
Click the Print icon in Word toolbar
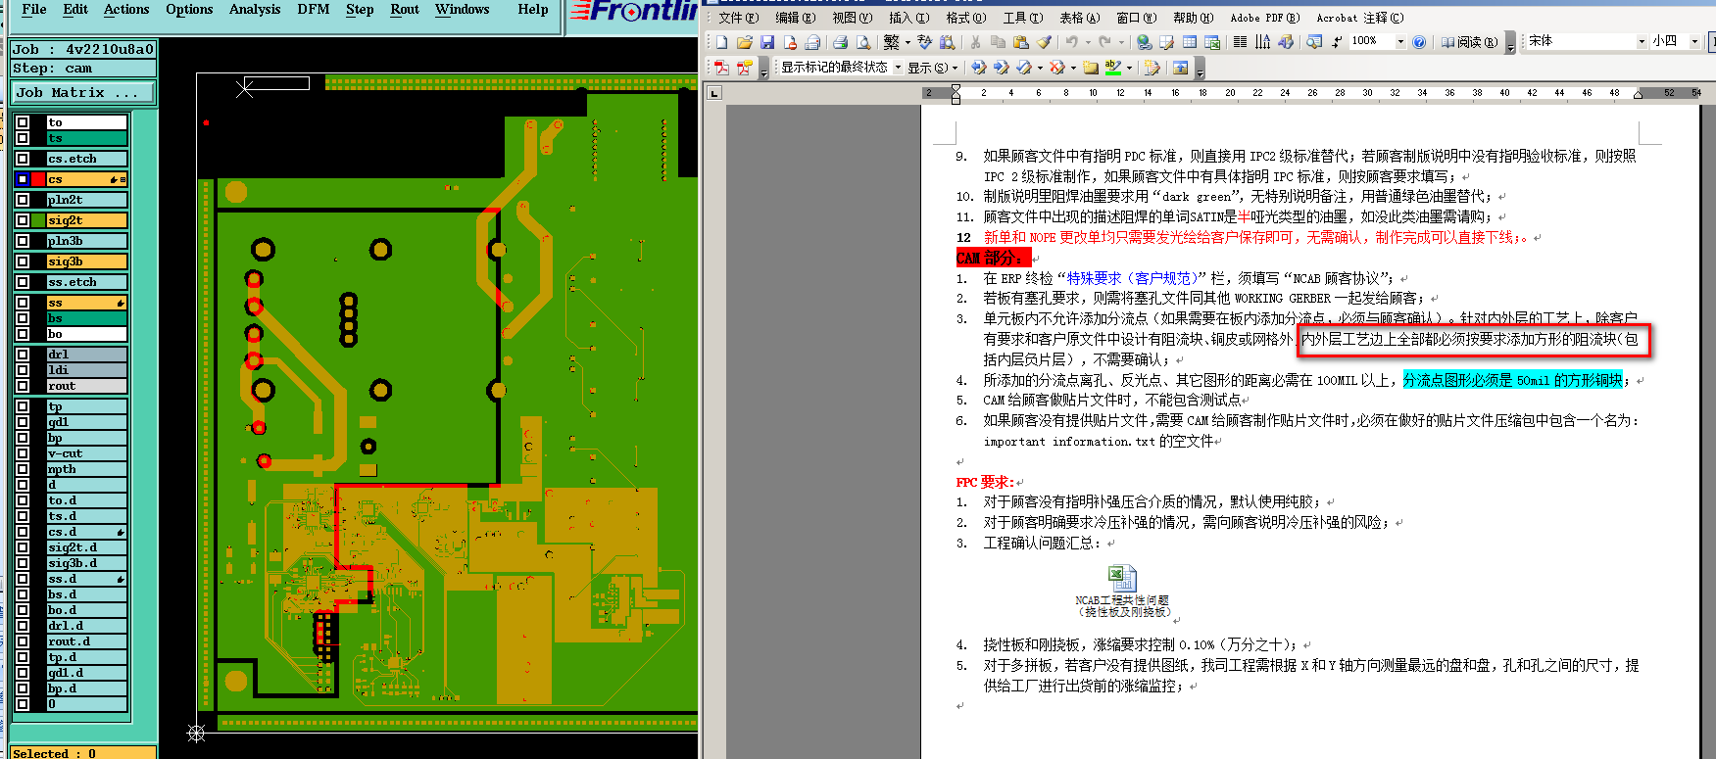[840, 42]
